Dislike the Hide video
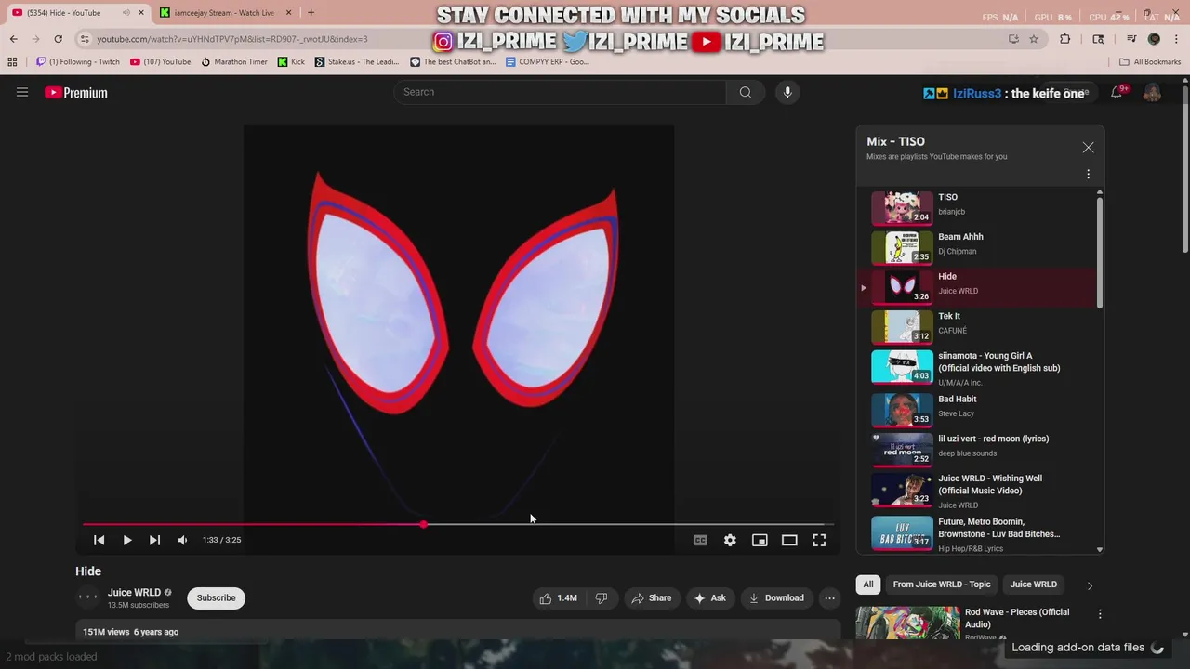Image resolution: width=1190 pixels, height=669 pixels. (x=601, y=598)
